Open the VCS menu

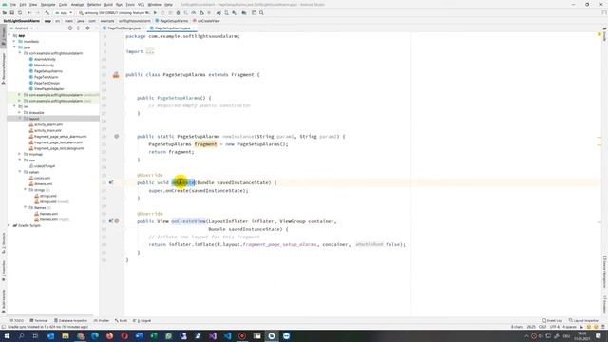(141, 4)
